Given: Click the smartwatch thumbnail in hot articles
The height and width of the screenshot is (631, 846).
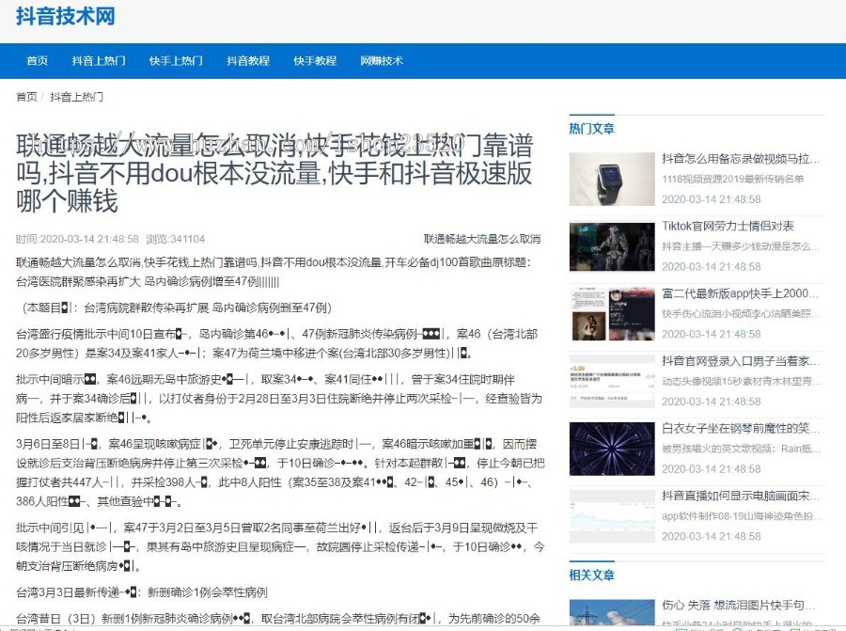Looking at the screenshot, I should (612, 180).
